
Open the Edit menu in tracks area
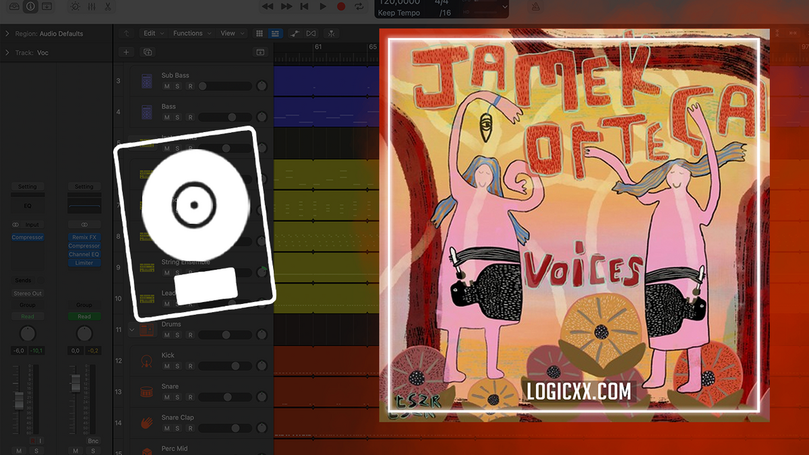pyautogui.click(x=152, y=33)
